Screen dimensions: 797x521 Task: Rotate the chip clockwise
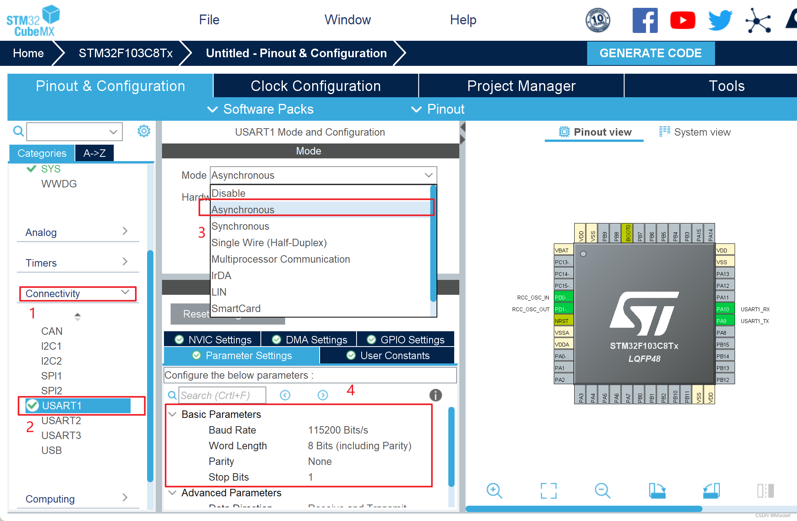[657, 491]
